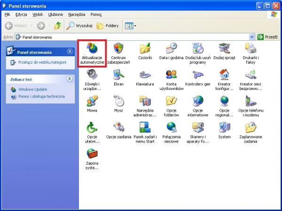Screen dimensions: 282x211
Task: Open the Ekran display icon
Action: 118,77
